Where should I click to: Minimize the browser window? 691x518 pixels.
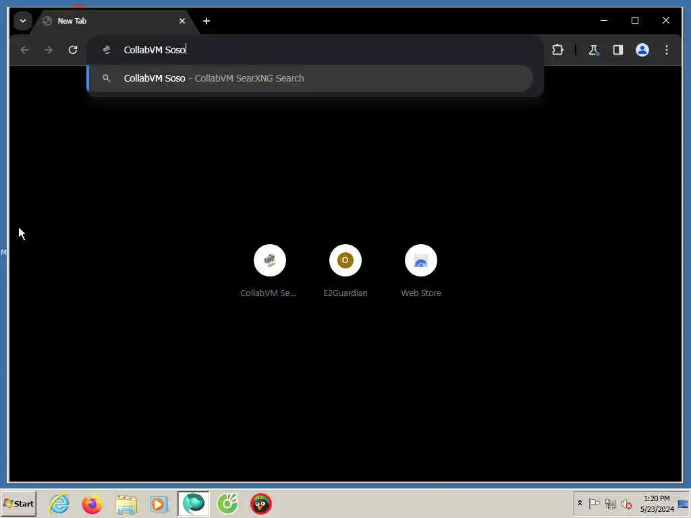604,21
